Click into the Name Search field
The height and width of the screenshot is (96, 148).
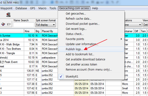click(x=24, y=25)
